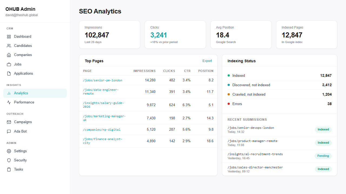346x194 pixels.
Task: Open /companies/np-digital link
Action: pos(102,130)
